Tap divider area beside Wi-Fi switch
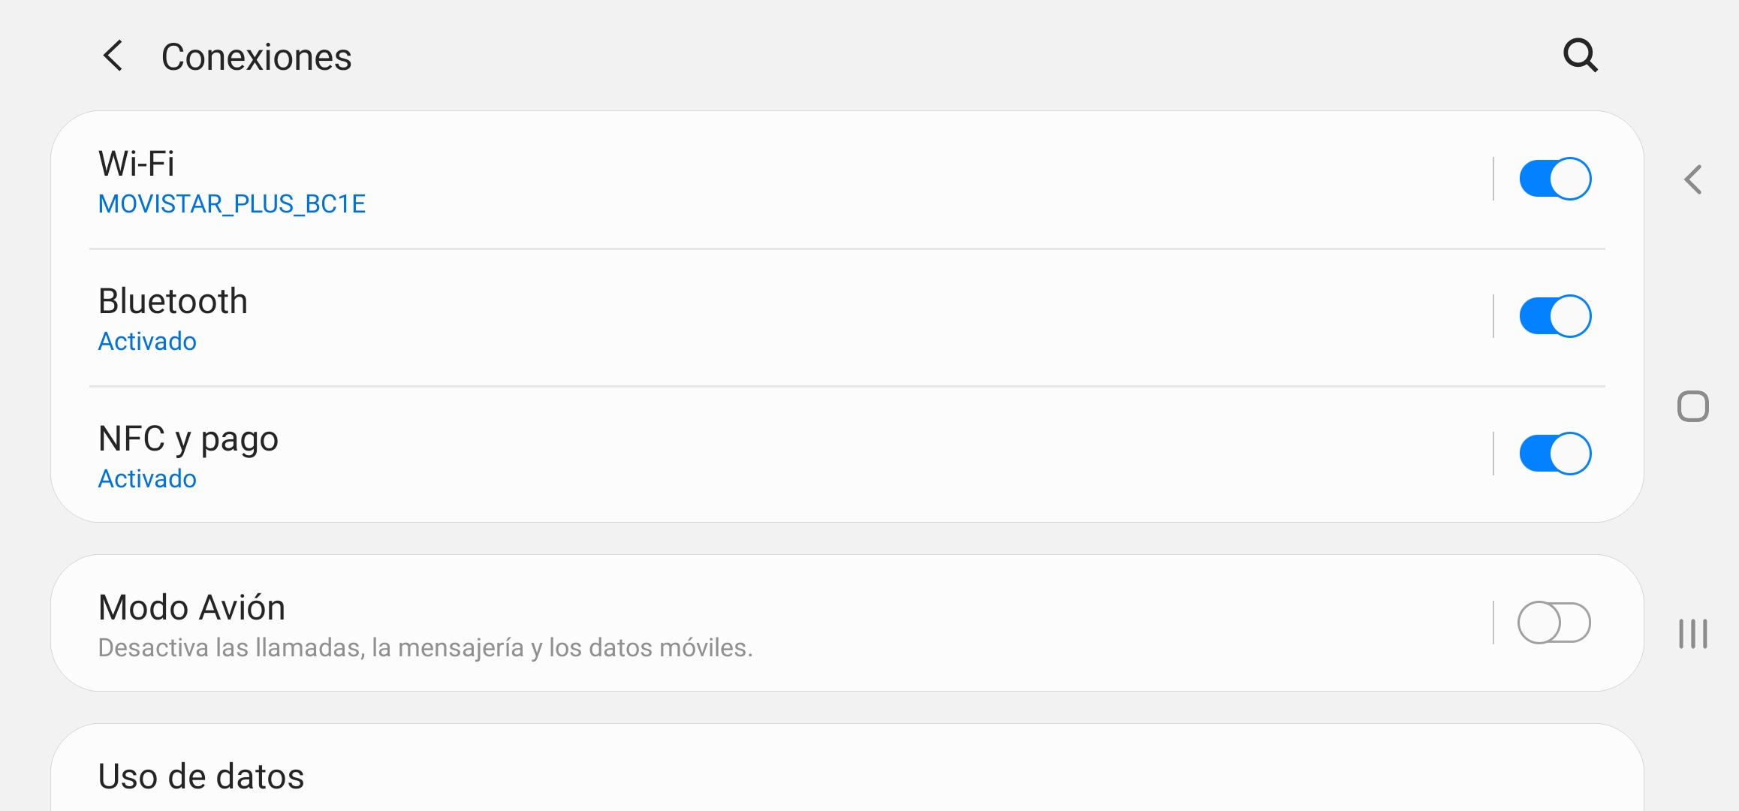 (1493, 179)
